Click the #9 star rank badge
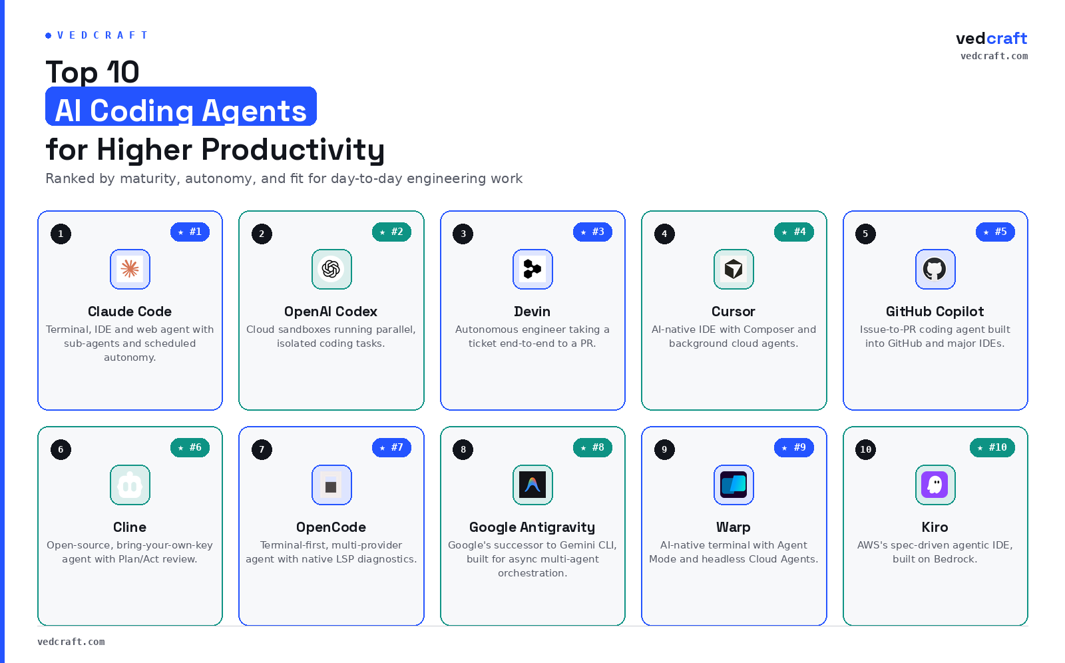Image resolution: width=1065 pixels, height=663 pixels. [794, 447]
